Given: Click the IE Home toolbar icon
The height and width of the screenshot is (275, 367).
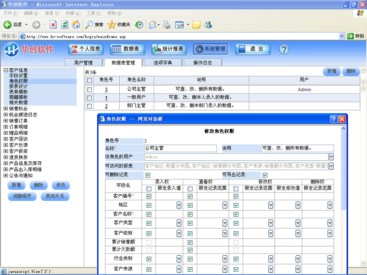Looking at the screenshot, I should [x=76, y=25].
